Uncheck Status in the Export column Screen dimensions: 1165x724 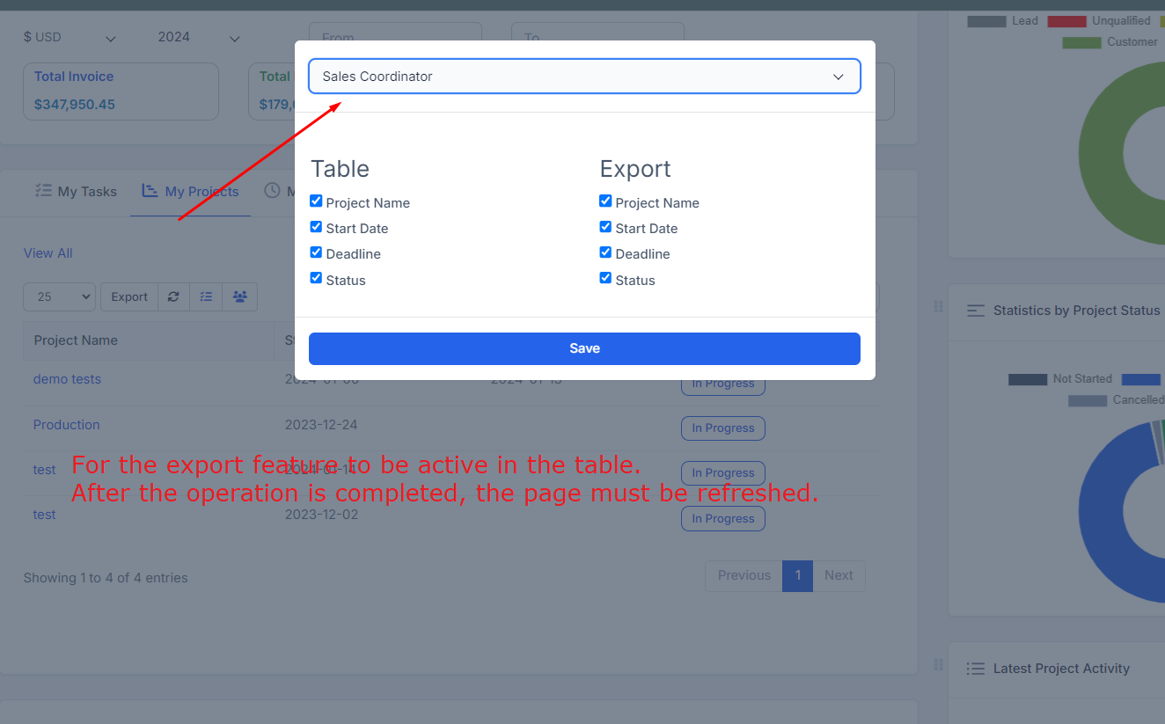(605, 278)
